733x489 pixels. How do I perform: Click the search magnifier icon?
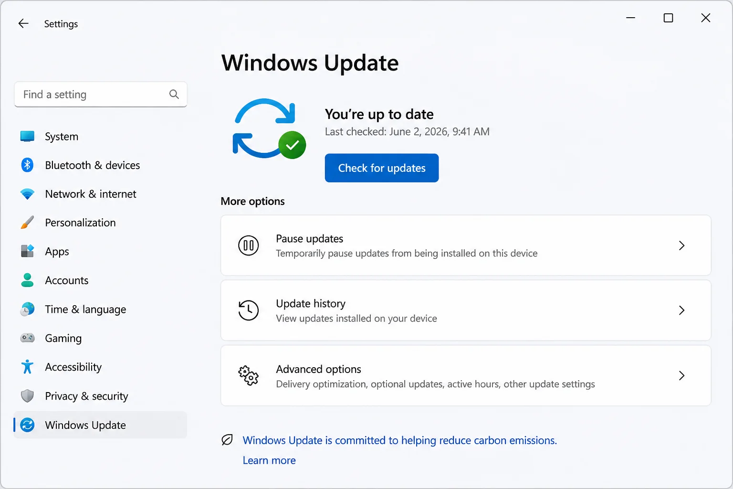tap(174, 95)
